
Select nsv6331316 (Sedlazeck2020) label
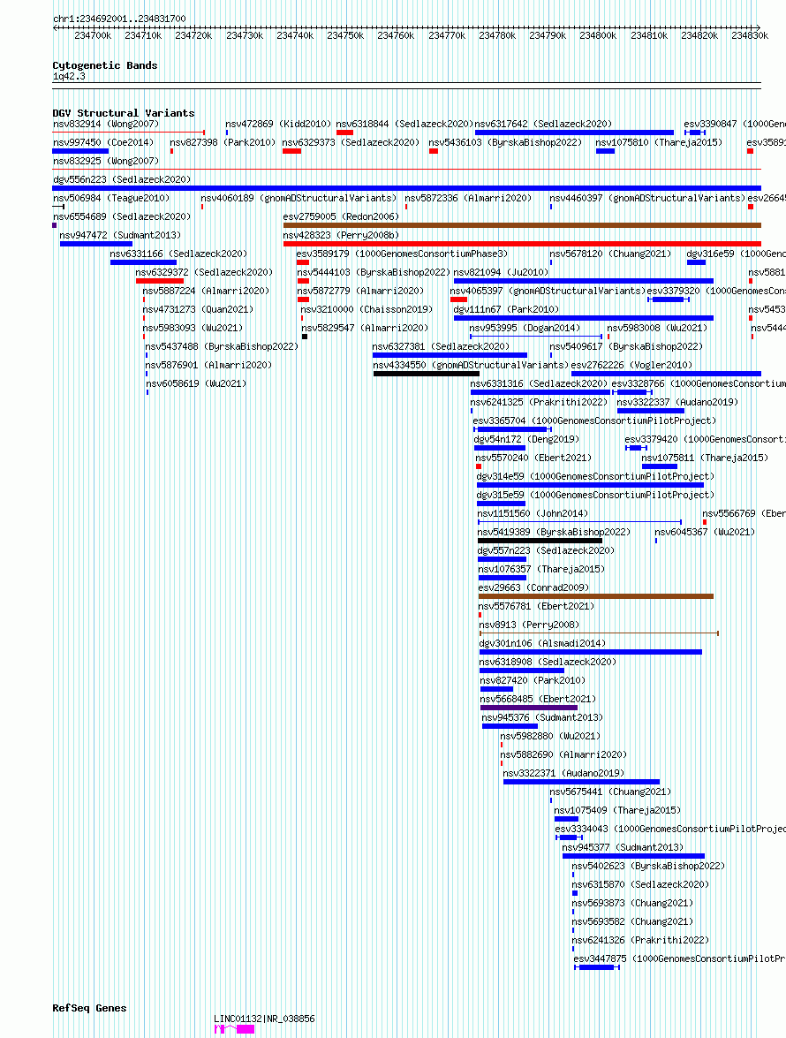pyautogui.click(x=539, y=383)
